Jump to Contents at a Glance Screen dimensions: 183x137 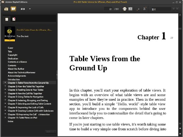pos(17,62)
